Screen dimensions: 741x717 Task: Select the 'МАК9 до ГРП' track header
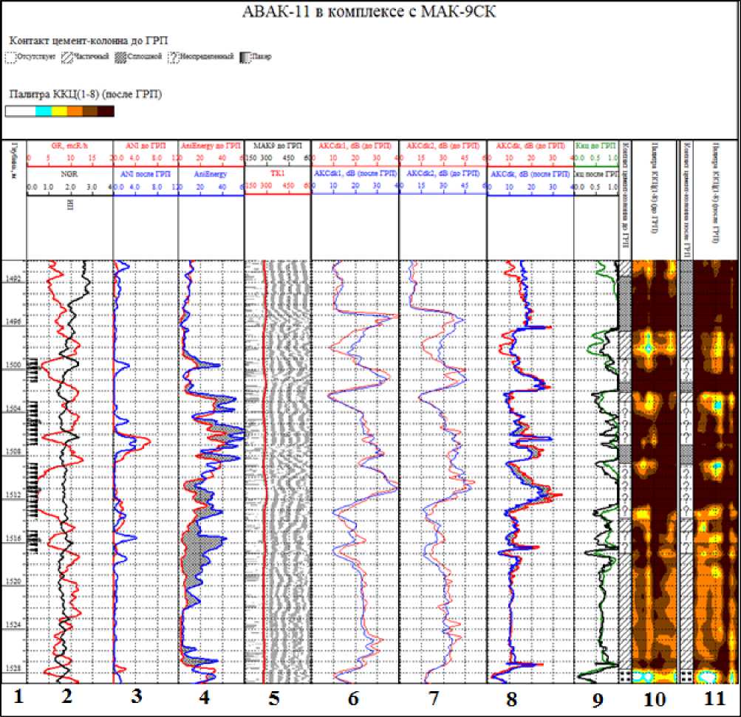tap(277, 145)
